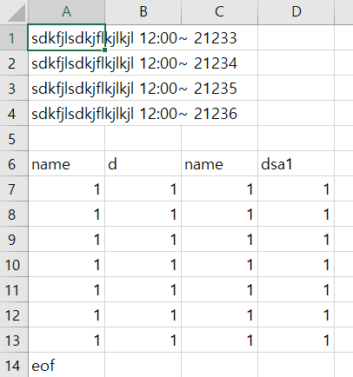This screenshot has height=377, width=353.
Task: Select cell C12 containing 1
Action: (x=219, y=314)
